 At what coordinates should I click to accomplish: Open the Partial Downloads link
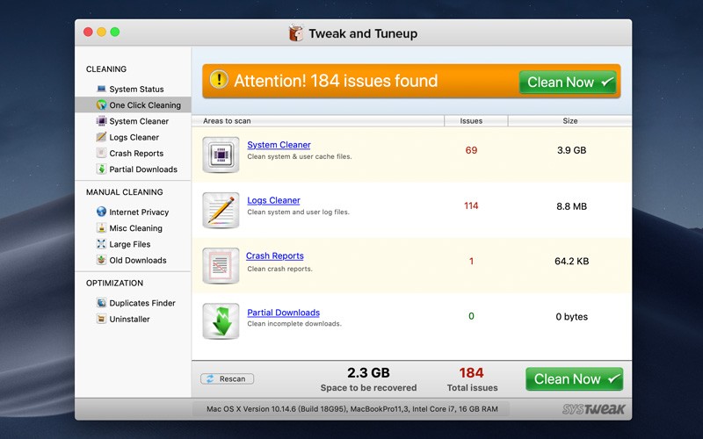pyautogui.click(x=283, y=313)
